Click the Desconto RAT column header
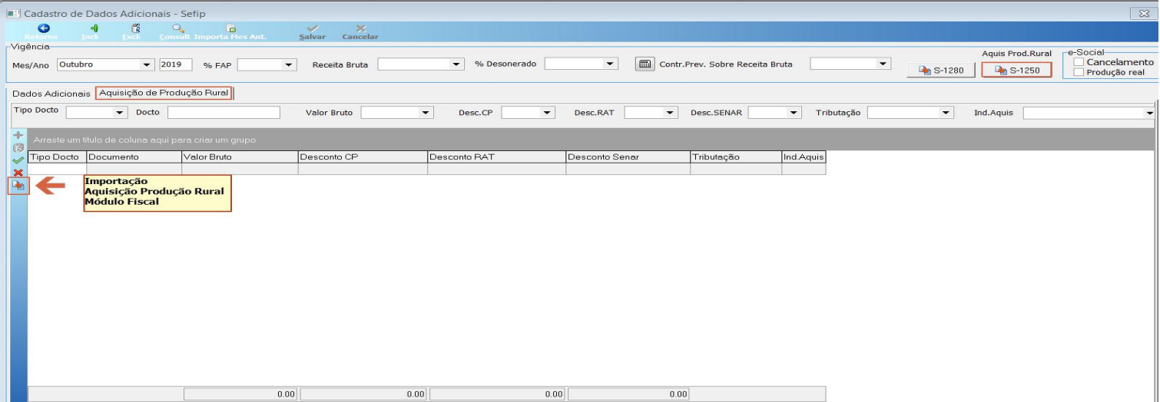The width and height of the screenshot is (1160, 402). [x=496, y=157]
